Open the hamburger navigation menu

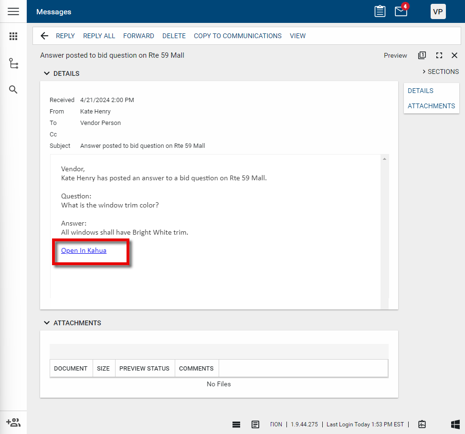click(x=13, y=11)
